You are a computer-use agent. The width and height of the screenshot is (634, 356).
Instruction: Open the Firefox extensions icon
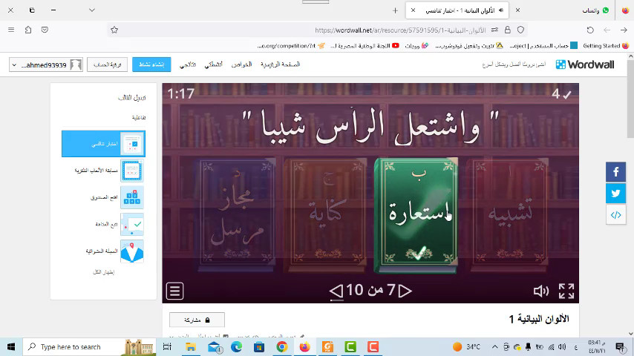click(x=28, y=30)
